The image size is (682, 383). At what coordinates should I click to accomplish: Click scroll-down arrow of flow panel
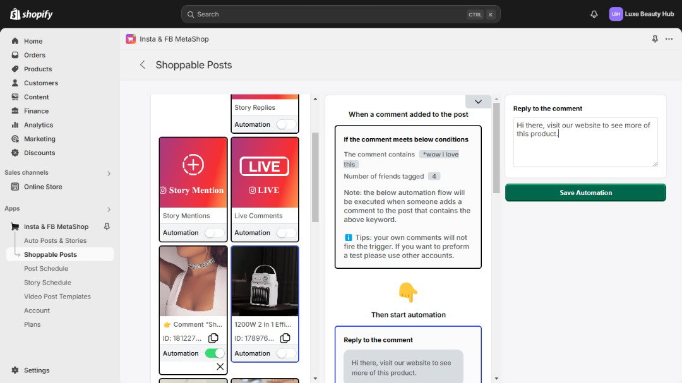coord(496,379)
